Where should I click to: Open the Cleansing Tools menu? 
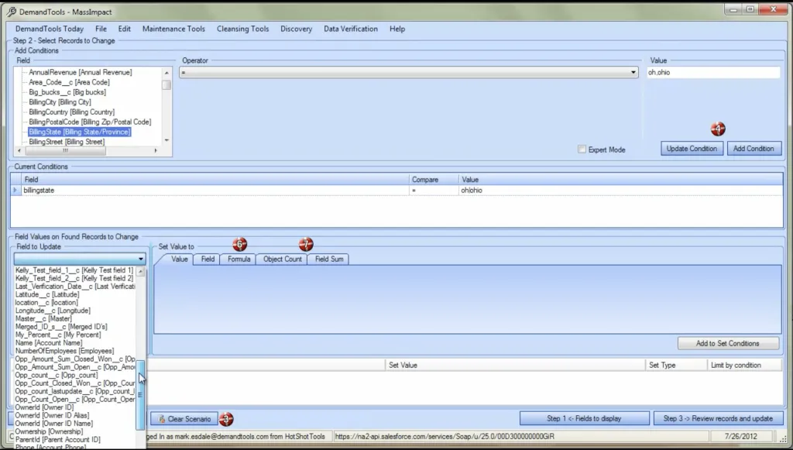[242, 29]
